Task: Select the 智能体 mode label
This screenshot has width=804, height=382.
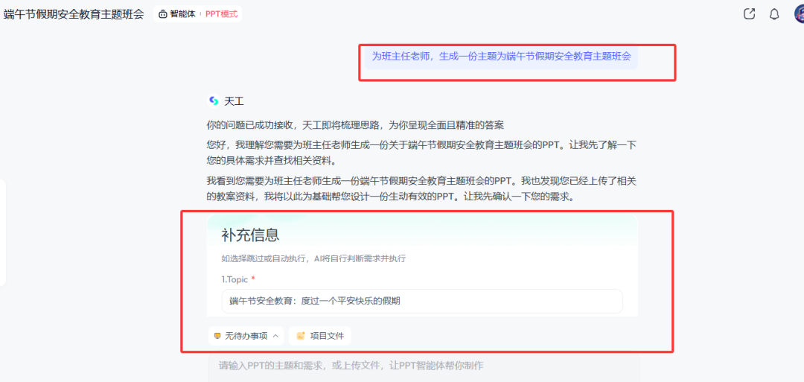Action: [182, 14]
